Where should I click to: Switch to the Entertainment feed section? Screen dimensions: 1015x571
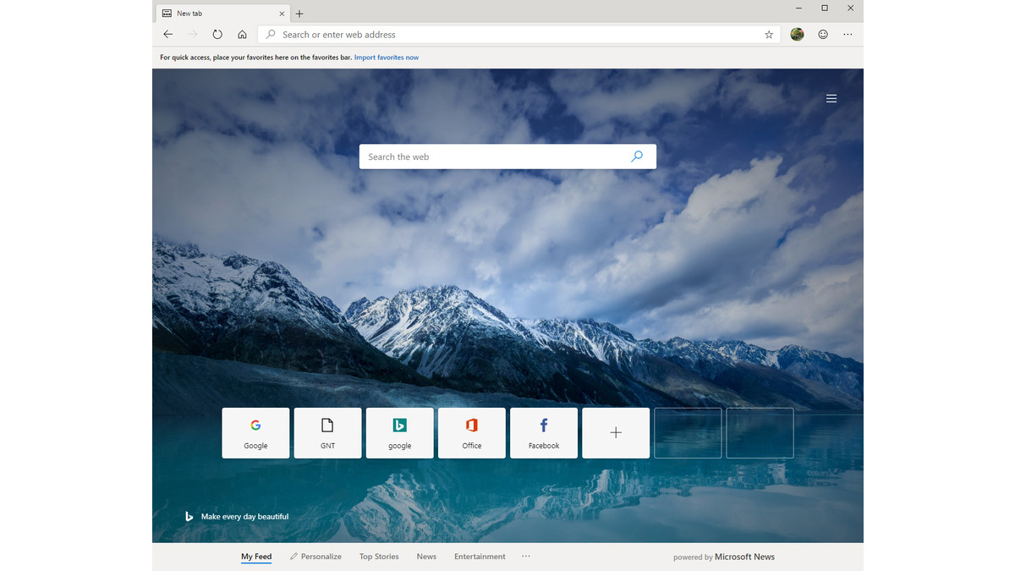click(480, 556)
